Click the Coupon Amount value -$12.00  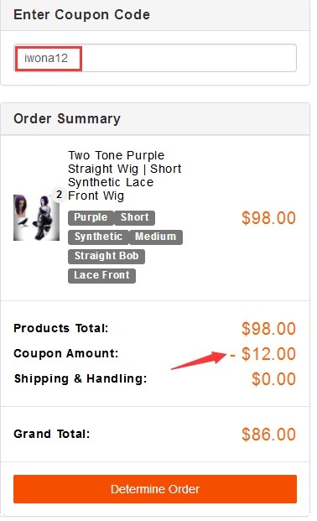pyautogui.click(x=262, y=354)
